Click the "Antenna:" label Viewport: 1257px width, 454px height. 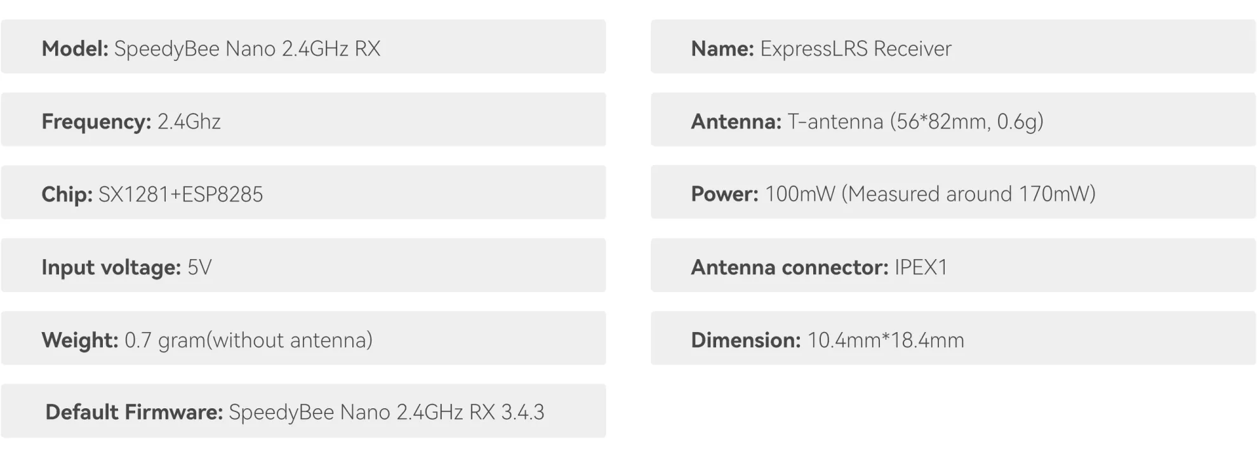click(736, 121)
